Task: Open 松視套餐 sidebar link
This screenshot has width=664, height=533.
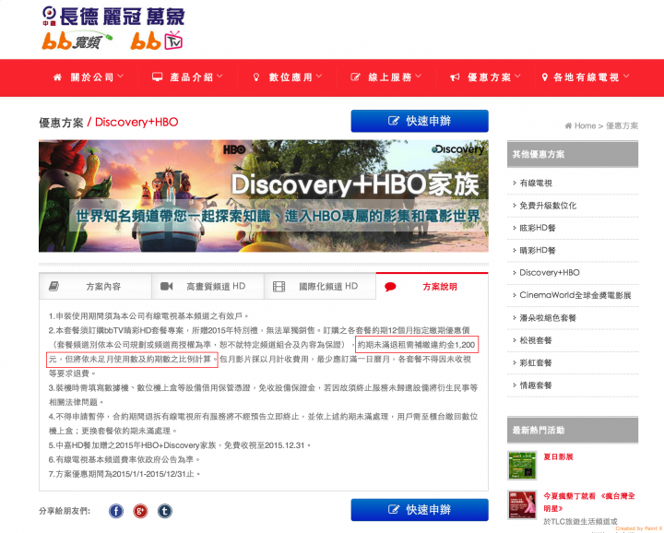Action: coord(536,340)
